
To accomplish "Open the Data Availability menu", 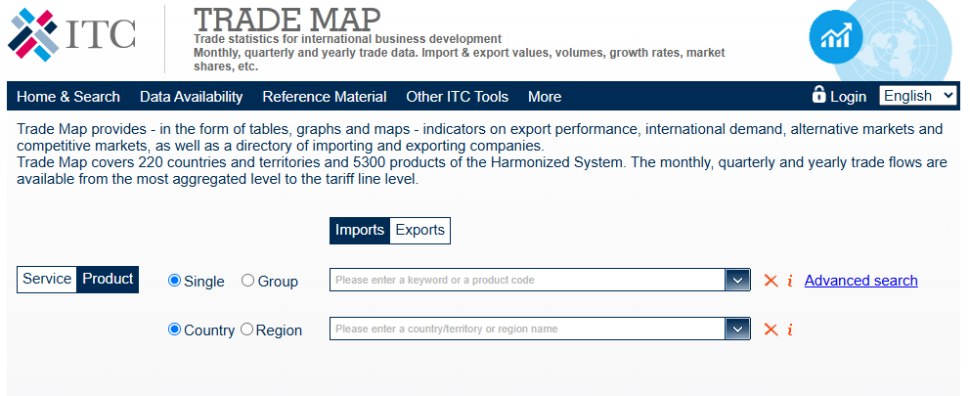I will tap(191, 97).
